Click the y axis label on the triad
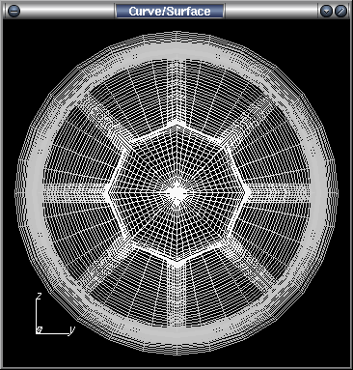353x370 pixels. tap(72, 329)
